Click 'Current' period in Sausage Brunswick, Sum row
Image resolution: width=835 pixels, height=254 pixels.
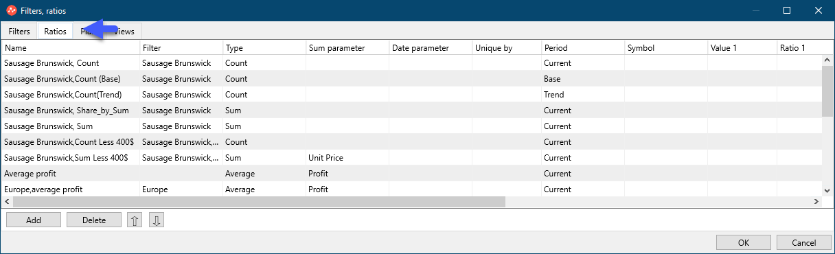(x=583, y=126)
